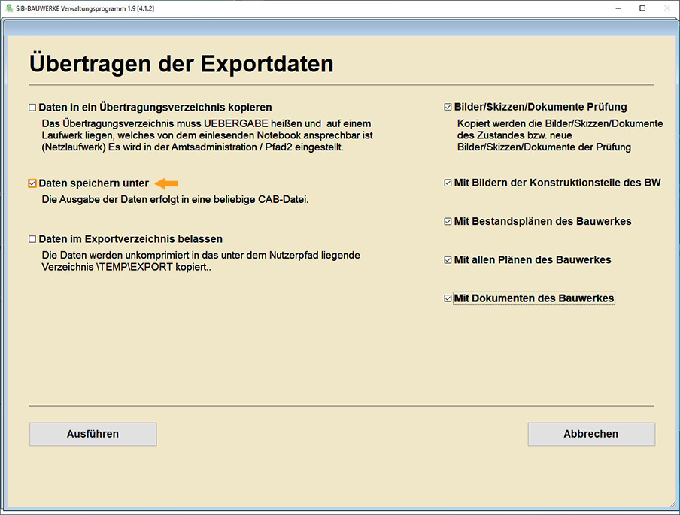Screen dimensions: 680x515
Task: Click the CAB-Datei description text
Action: pyautogui.click(x=175, y=199)
